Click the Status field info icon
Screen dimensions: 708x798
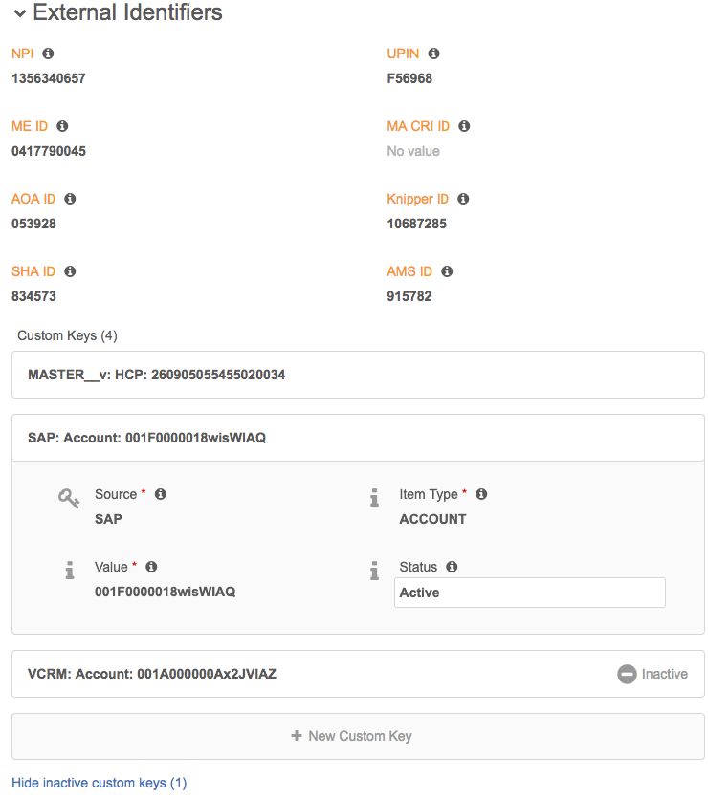click(452, 567)
